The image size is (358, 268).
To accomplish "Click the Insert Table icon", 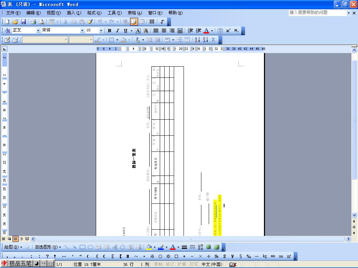I will (x=142, y=22).
